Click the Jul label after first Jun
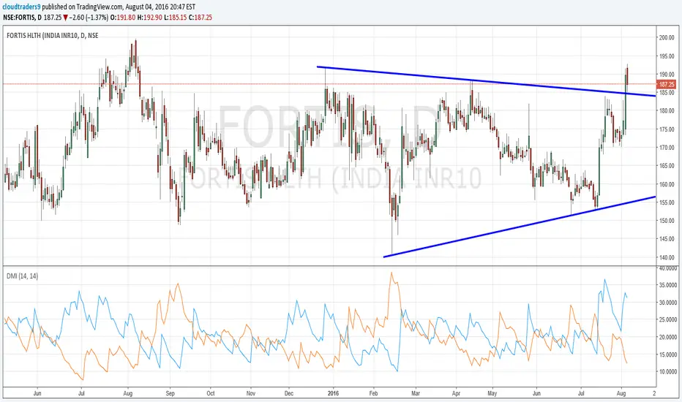This screenshot has height=402, width=682. click(81, 393)
